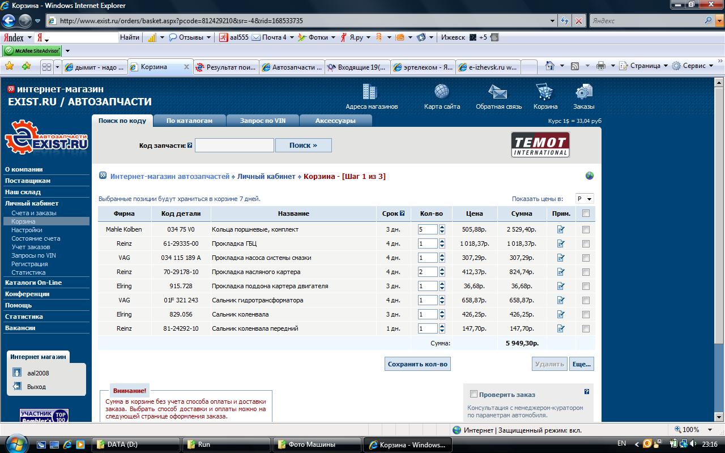Screen dimensions: 725x453
Task: Click Выход link in sidebar
Action: tap(36, 387)
